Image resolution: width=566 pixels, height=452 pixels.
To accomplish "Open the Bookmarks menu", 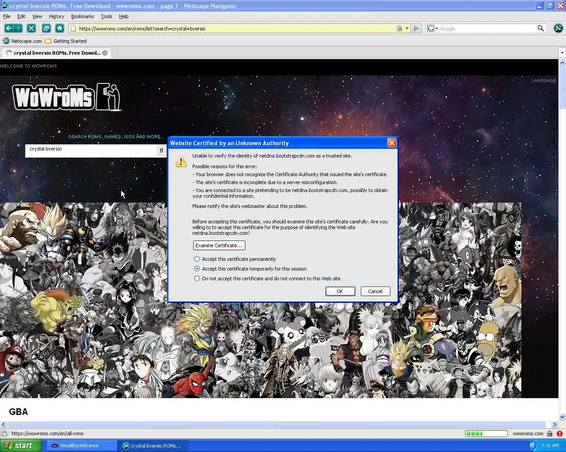I will click(x=82, y=16).
